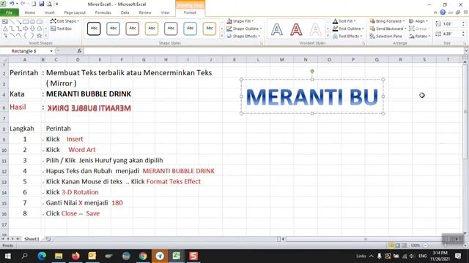
Task: Click the insert new worksheet icon
Action: (48, 239)
